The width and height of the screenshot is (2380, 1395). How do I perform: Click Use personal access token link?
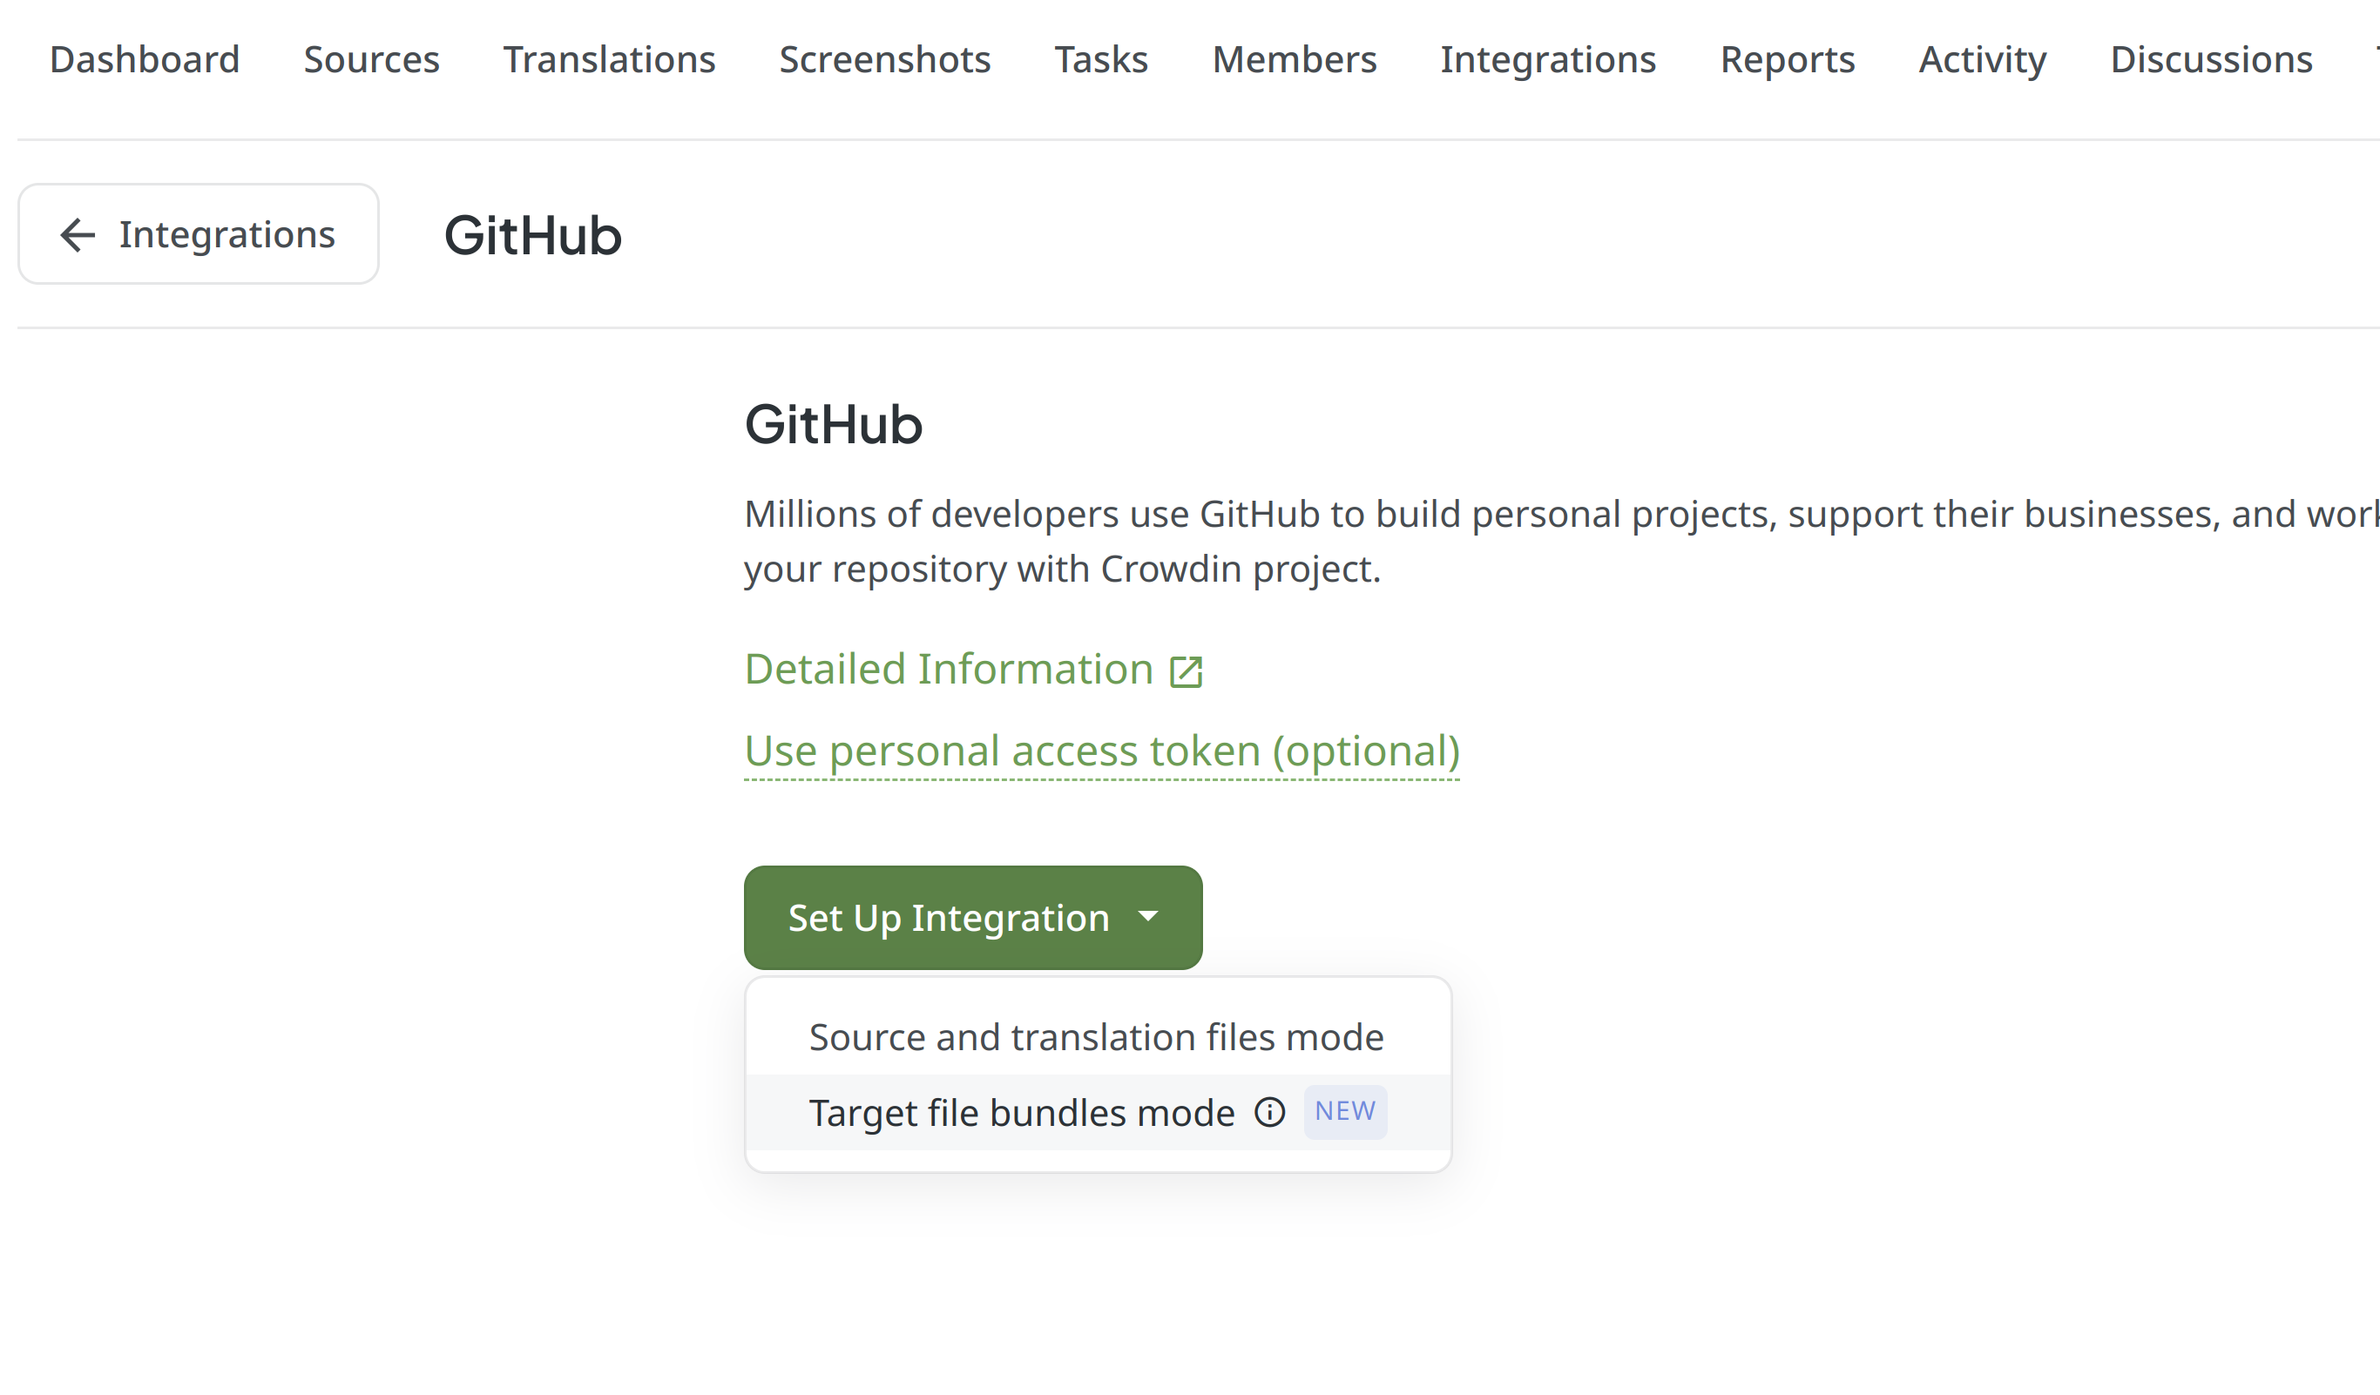coord(1103,751)
